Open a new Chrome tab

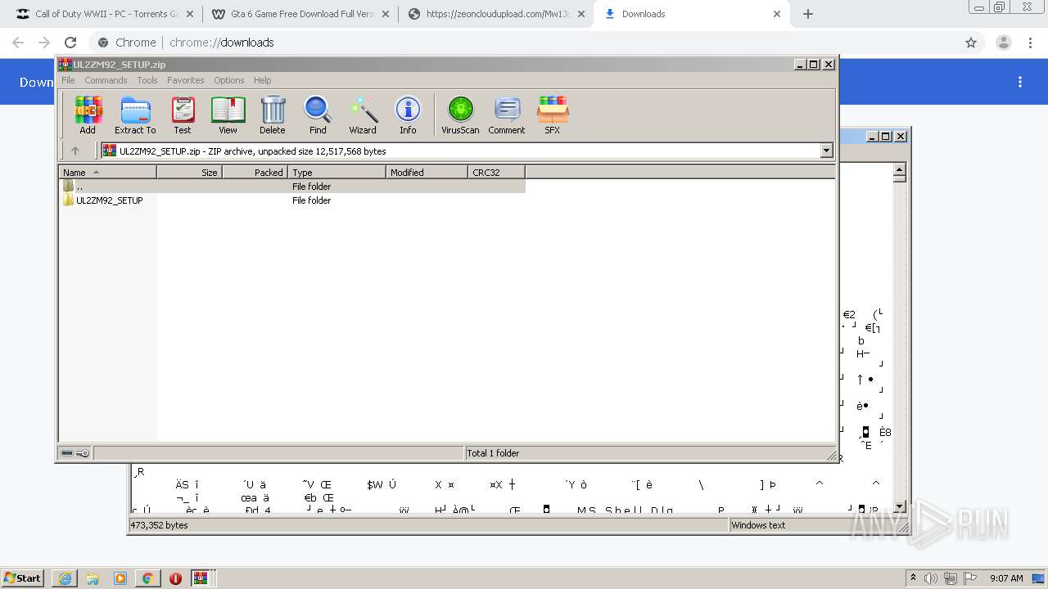(808, 14)
